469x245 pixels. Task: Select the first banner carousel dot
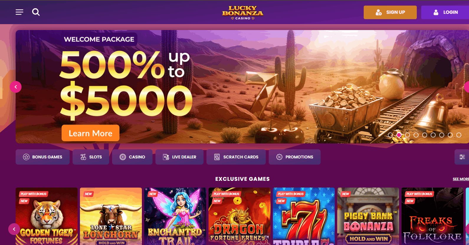pyautogui.click(x=390, y=135)
